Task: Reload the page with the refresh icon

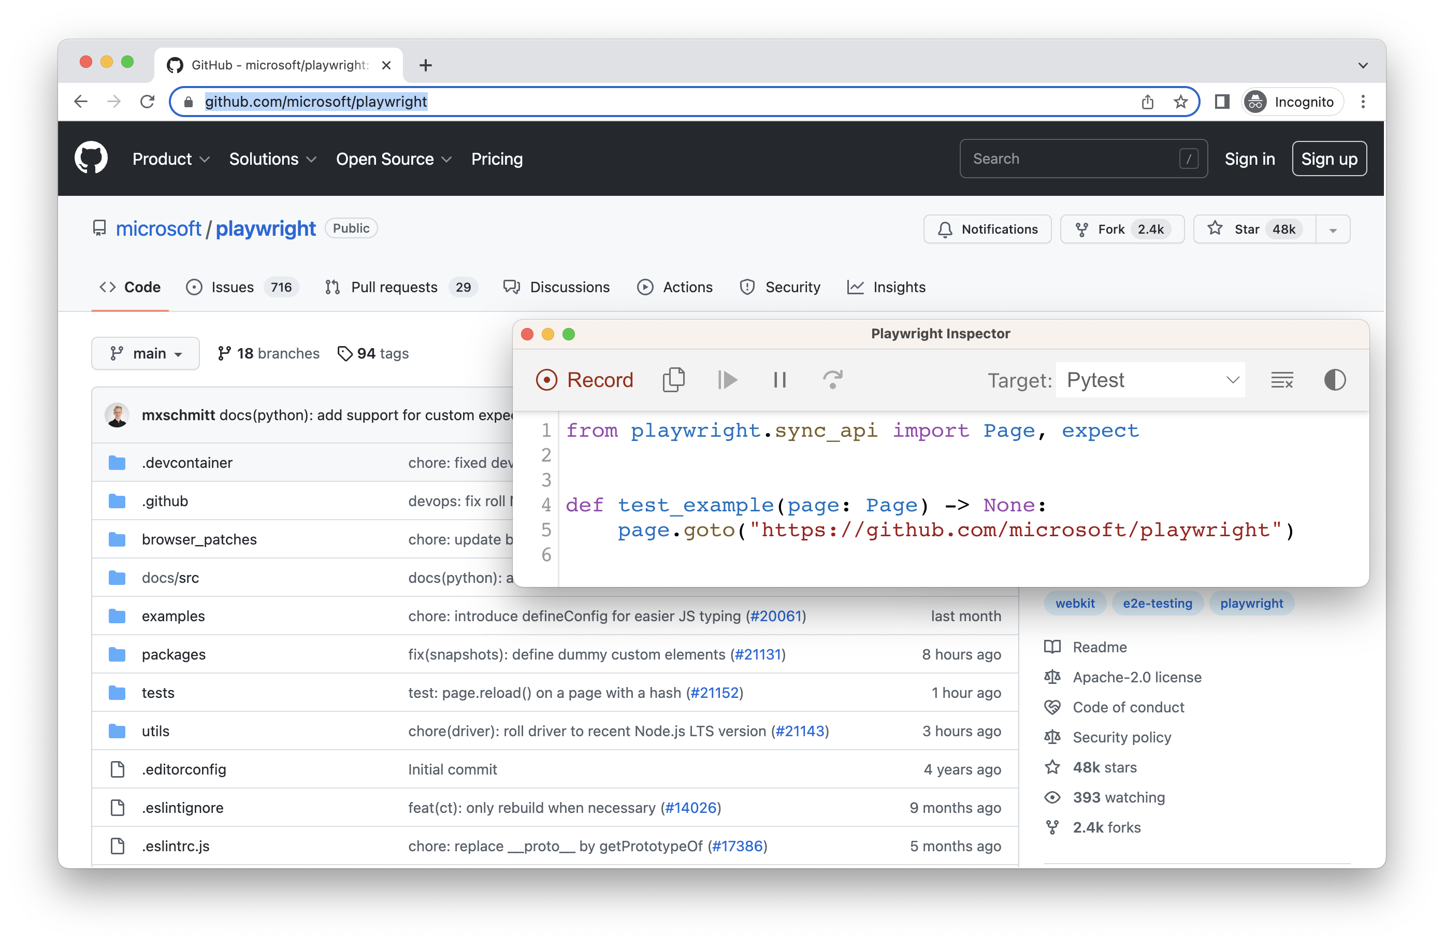Action: click(x=147, y=101)
